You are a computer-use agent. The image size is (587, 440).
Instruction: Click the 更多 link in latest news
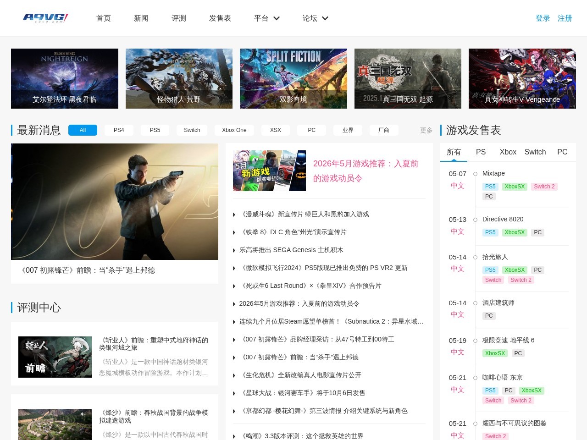click(x=426, y=131)
